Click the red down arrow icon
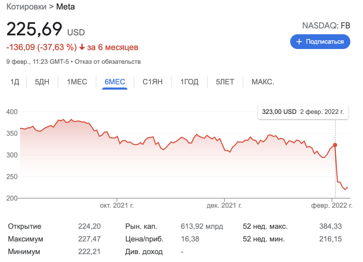Viewport: 363px width, 262px height. pos(82,47)
